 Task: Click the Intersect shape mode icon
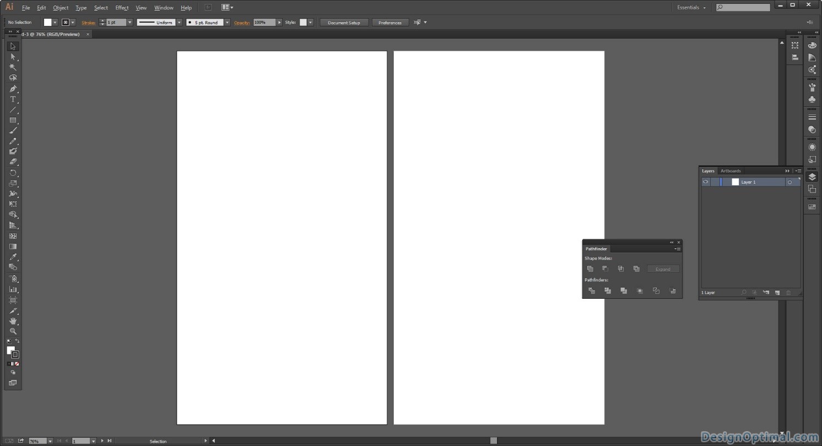(x=621, y=268)
